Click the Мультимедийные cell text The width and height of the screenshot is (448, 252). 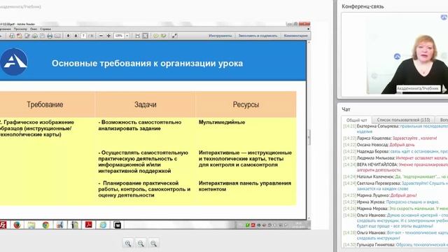click(x=222, y=122)
